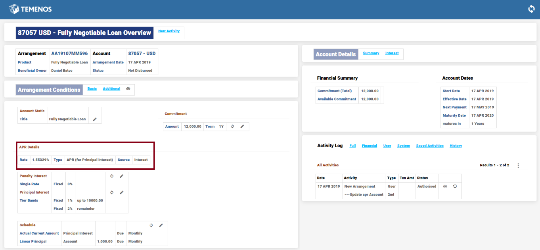Select the Financial filter in Activity Log
540x250 pixels.
pyautogui.click(x=369, y=146)
